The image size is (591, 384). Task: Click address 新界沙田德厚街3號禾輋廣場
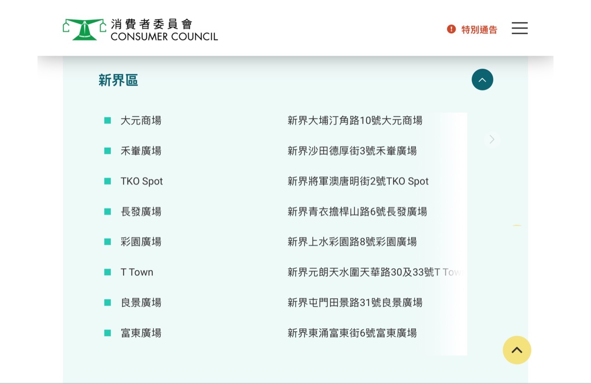point(352,151)
